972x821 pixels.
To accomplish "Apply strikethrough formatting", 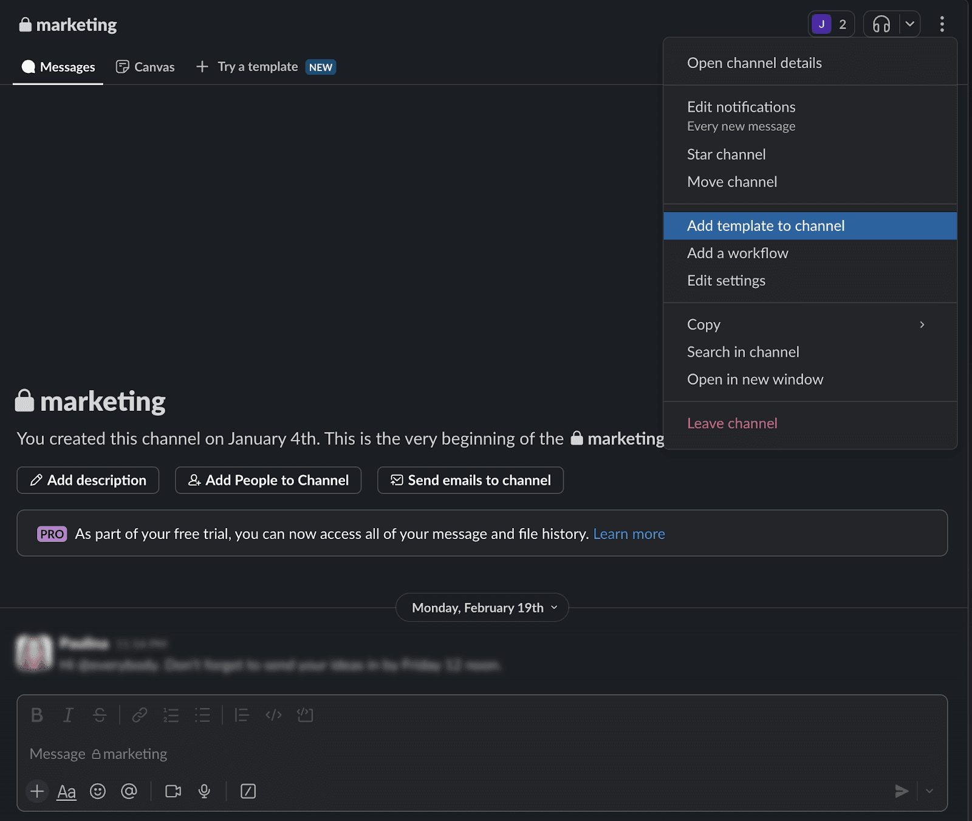I will coord(100,715).
